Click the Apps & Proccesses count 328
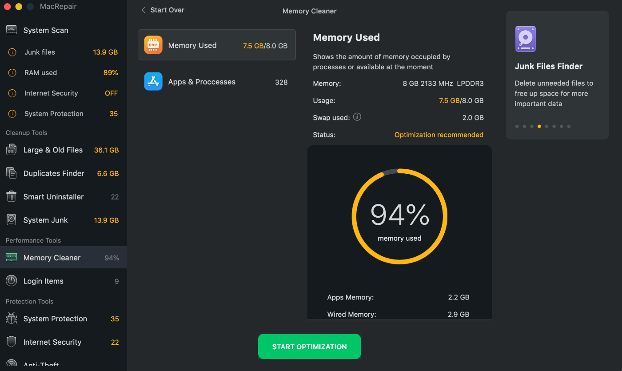 point(281,82)
